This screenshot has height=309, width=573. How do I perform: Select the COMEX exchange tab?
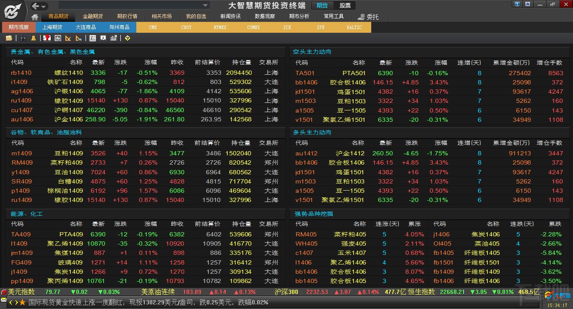(253, 27)
